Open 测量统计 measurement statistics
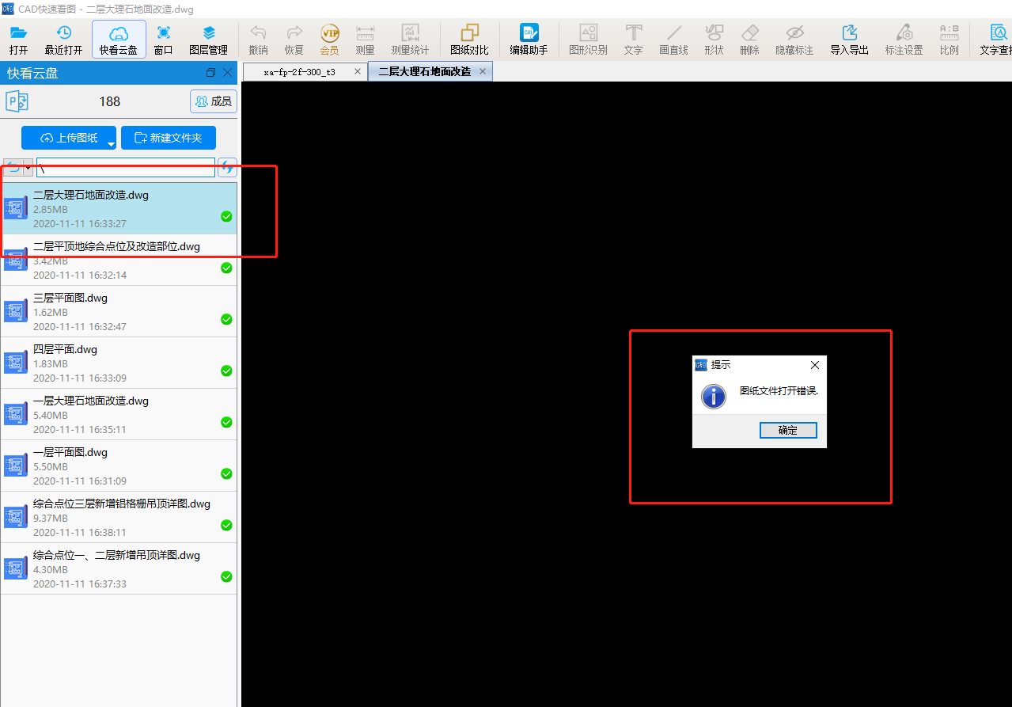 [410, 40]
